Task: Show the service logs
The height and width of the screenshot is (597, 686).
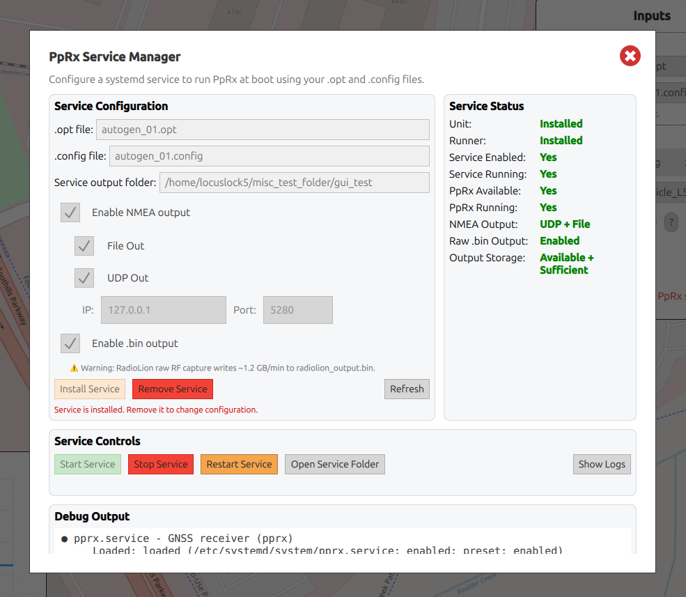Action: tap(602, 465)
